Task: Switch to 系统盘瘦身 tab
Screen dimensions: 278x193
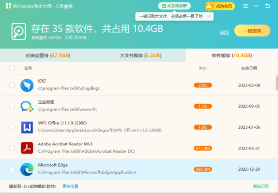Action: (47, 55)
